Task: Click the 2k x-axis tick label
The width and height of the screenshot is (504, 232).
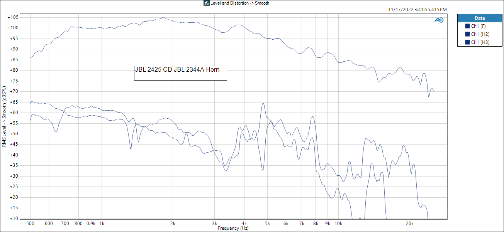Action: click(173, 224)
